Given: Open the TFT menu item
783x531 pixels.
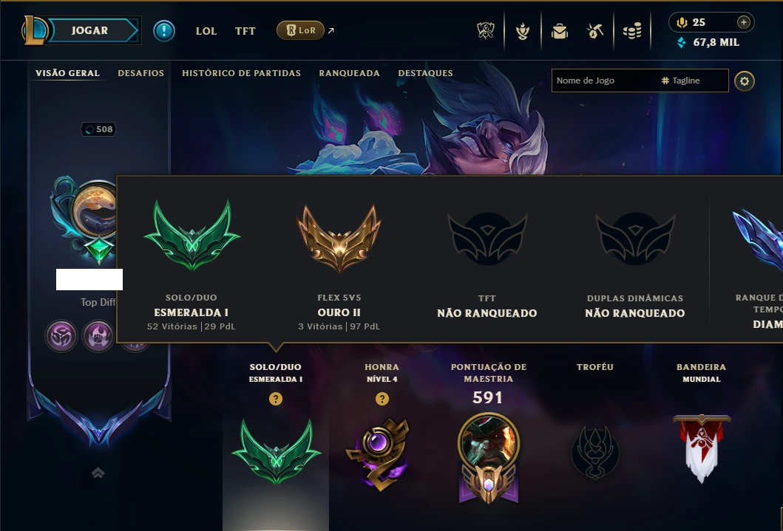Looking at the screenshot, I should coord(245,31).
